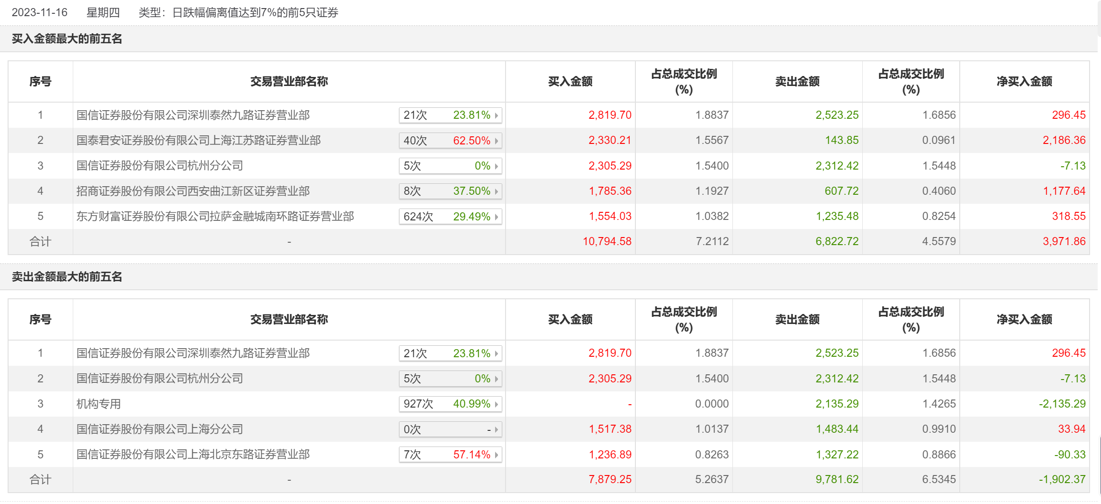
Task: Select total sell amount 9,781.62
Action: pos(837,480)
